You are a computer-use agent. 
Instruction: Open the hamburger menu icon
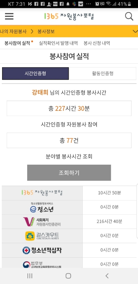[x=9, y=17]
